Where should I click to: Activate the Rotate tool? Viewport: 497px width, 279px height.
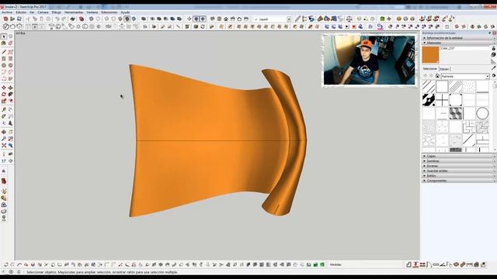click(4, 95)
